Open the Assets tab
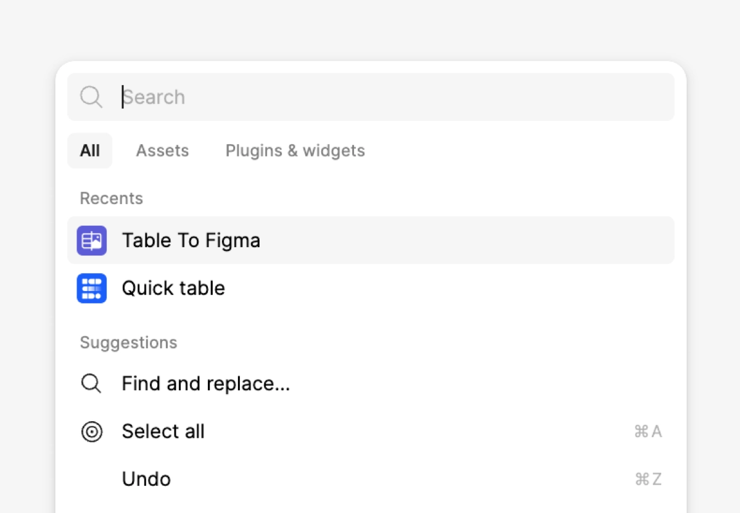Viewport: 740px width, 513px height. 162,150
